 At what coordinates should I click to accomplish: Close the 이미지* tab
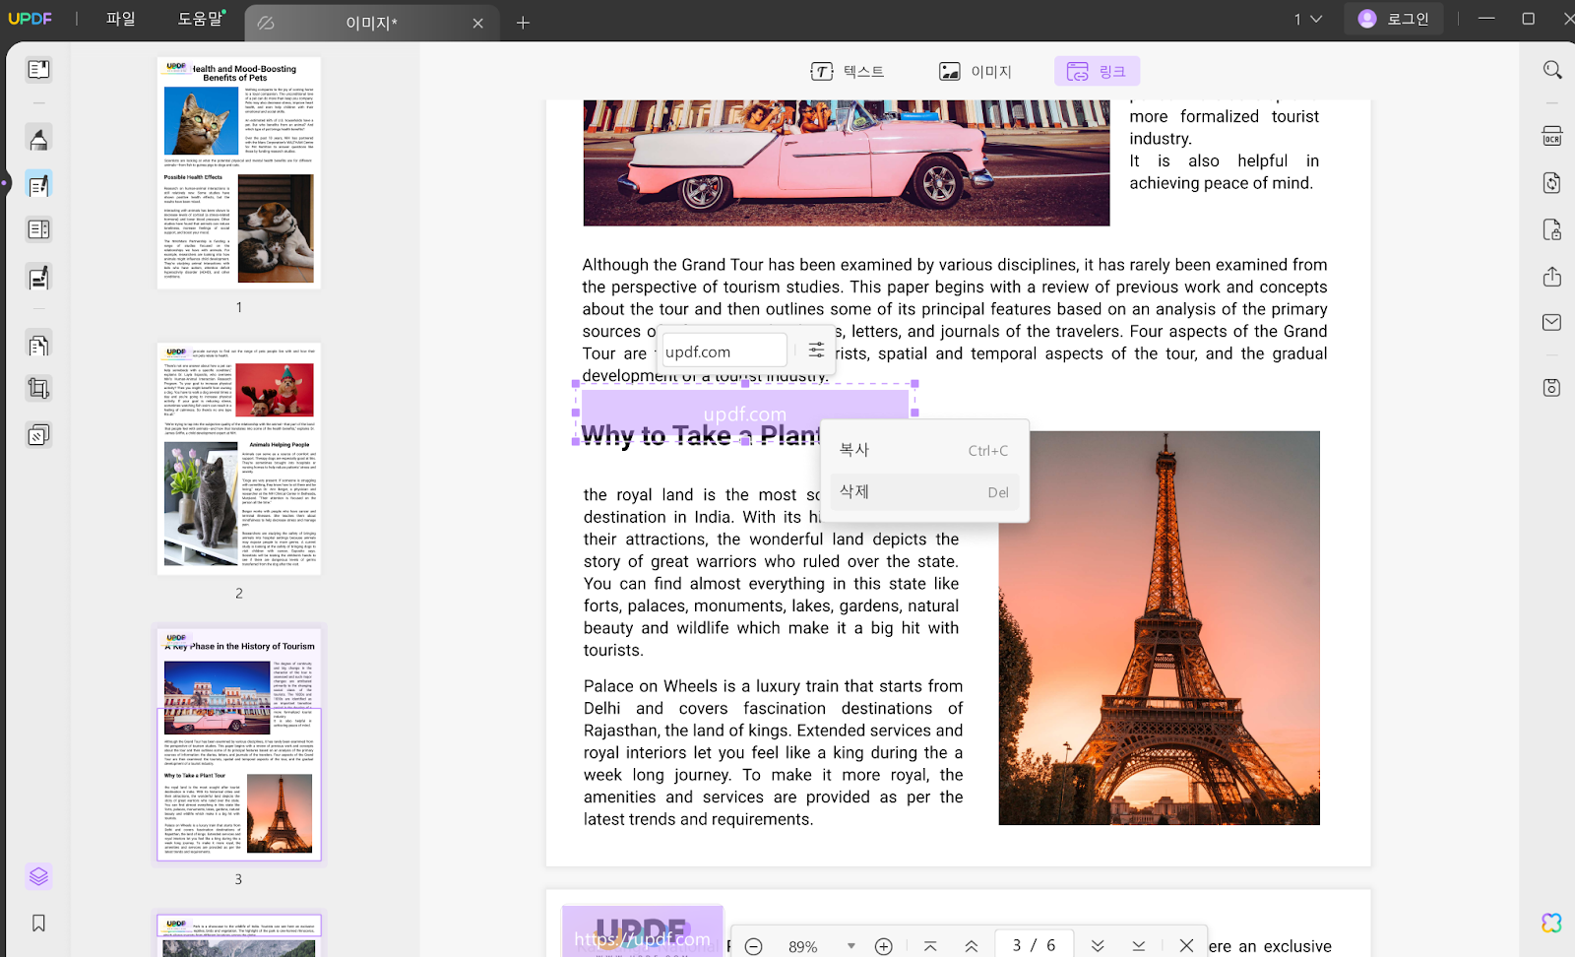click(x=478, y=23)
